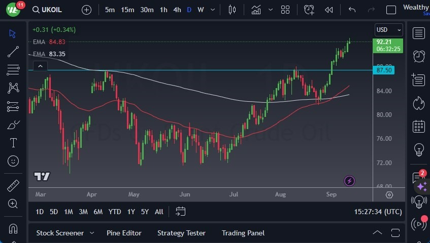430x243 pixels.
Task: Click the bar replay rewind icon
Action: click(329, 10)
